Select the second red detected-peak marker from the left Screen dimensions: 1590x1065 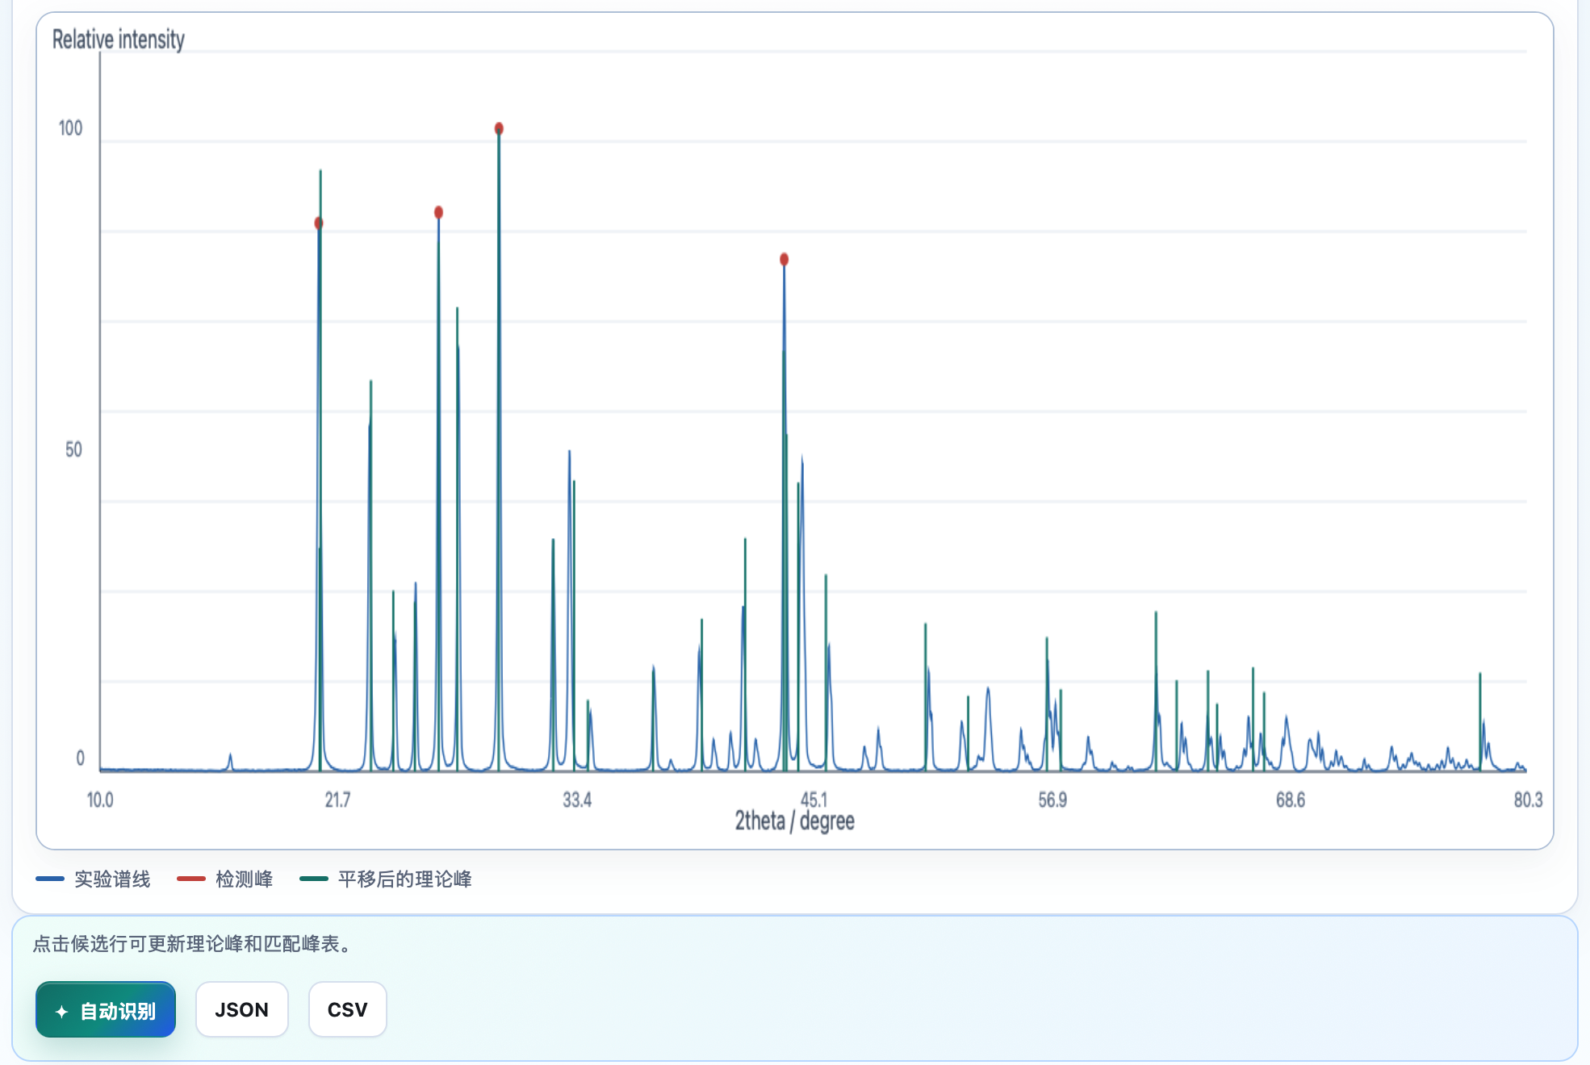[x=438, y=212]
